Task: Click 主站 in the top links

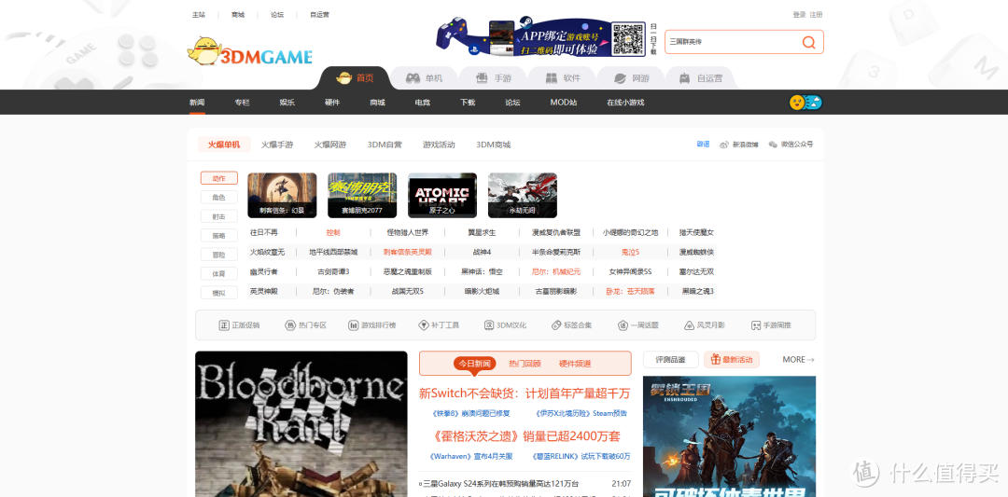Action: pos(199,15)
